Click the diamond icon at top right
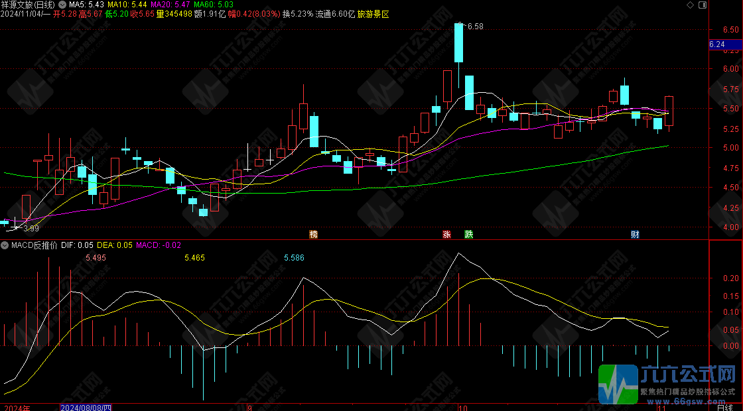The image size is (743, 411). point(691,5)
